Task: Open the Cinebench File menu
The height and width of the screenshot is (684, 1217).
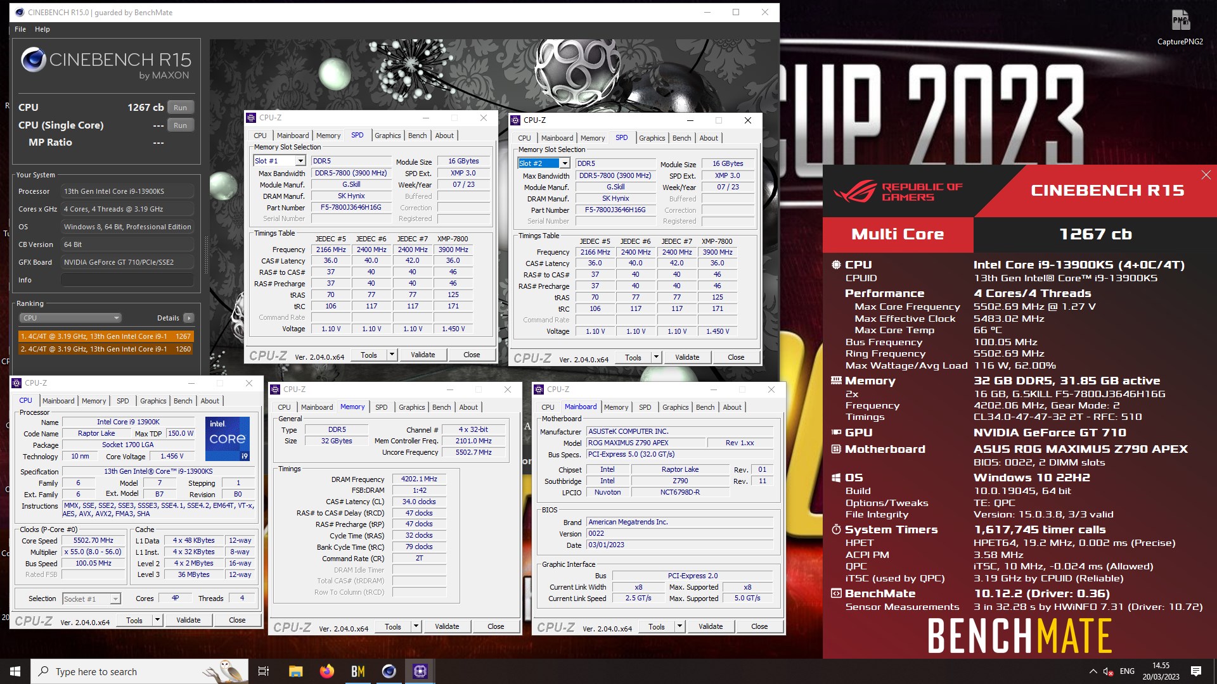Action: click(20, 29)
